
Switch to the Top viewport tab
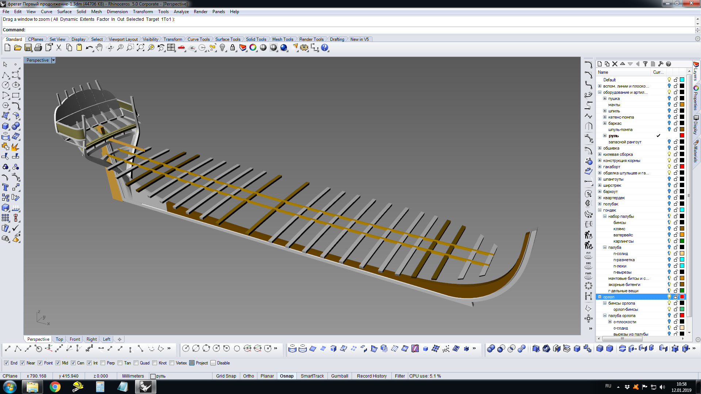[x=59, y=339]
